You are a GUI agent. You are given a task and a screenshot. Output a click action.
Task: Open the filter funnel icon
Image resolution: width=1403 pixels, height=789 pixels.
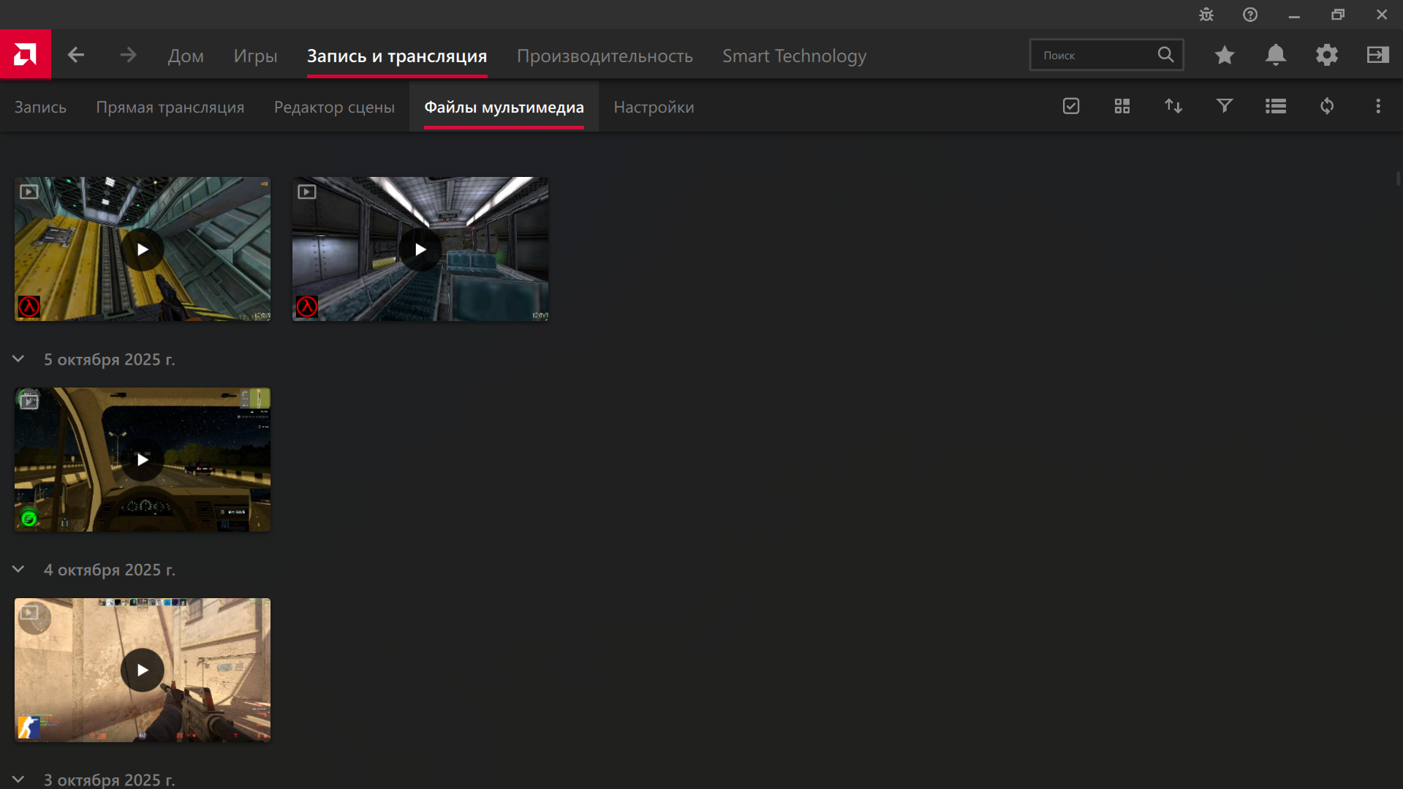(1225, 106)
